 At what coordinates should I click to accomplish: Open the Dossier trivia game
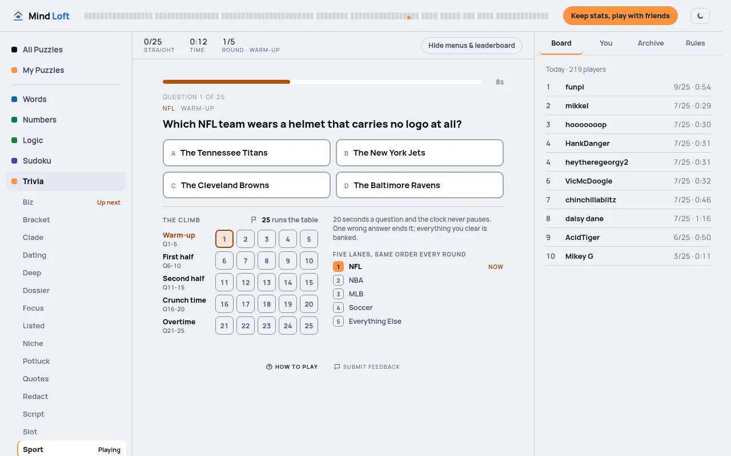point(71,291)
